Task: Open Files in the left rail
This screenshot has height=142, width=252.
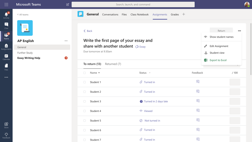Action: (x=6, y=67)
